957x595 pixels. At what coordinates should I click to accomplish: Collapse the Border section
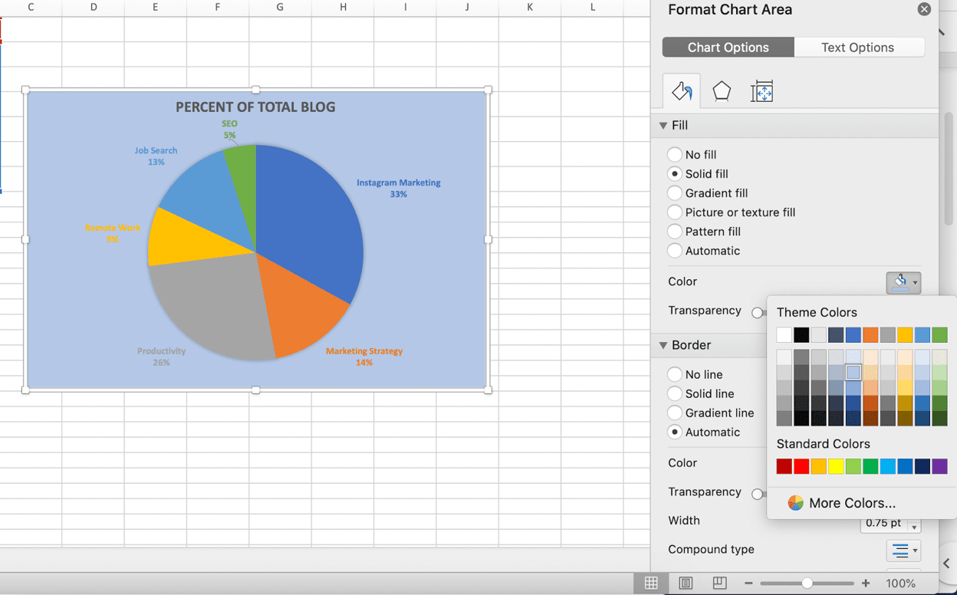coord(663,345)
